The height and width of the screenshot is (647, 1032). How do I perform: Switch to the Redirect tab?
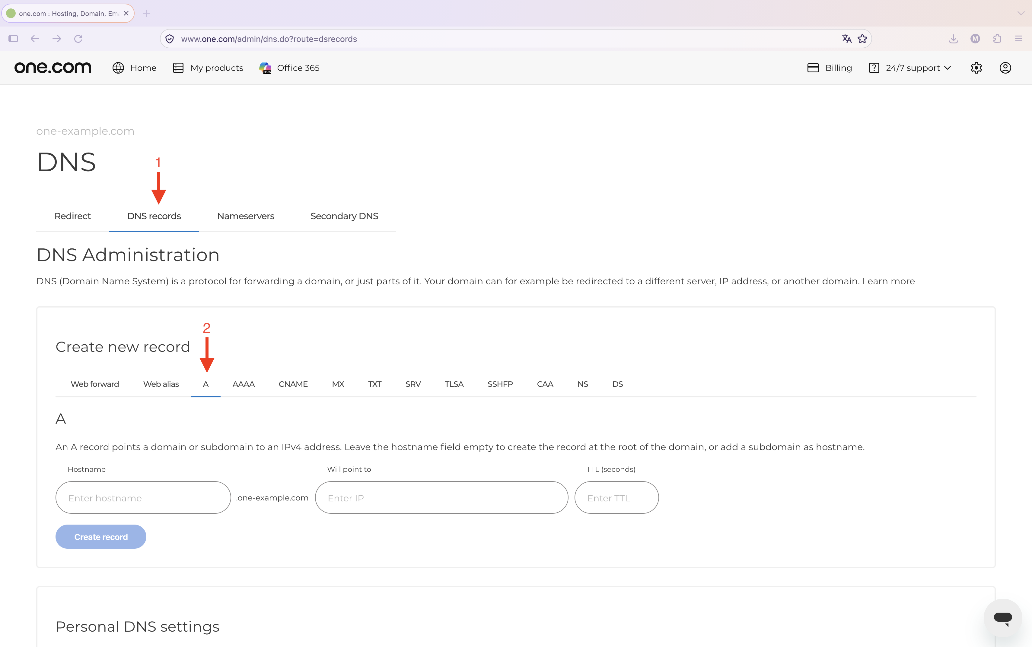(72, 216)
